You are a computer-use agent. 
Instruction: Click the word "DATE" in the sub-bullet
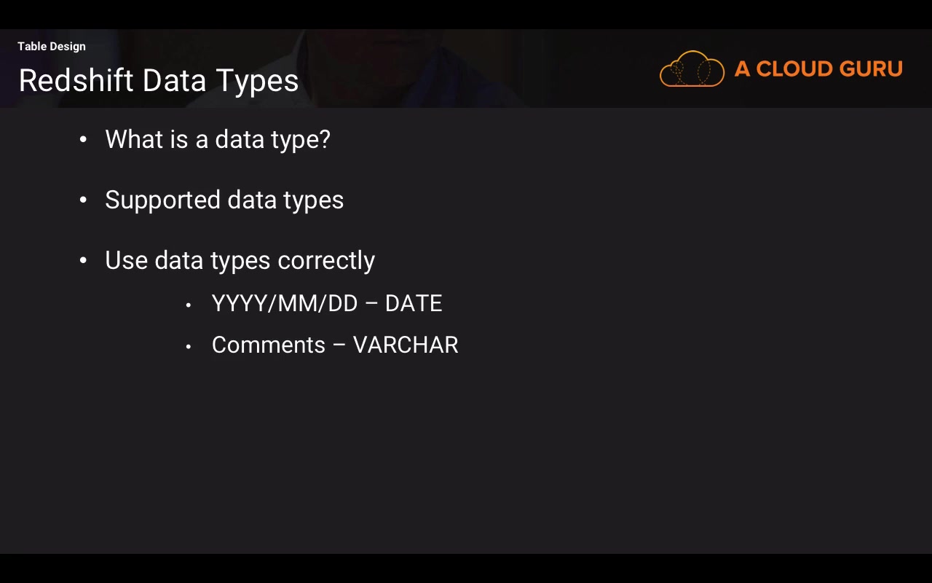coord(414,303)
